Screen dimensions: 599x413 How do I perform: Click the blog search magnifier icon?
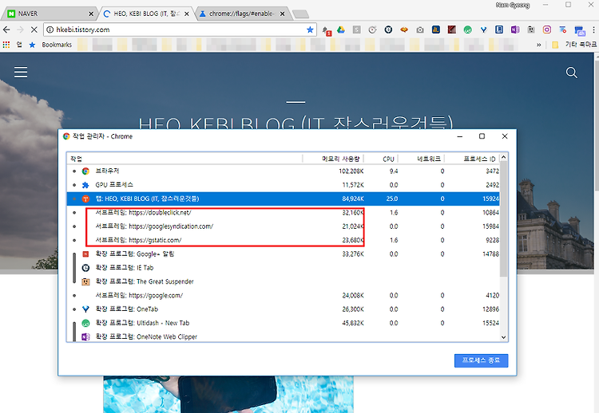[572, 73]
